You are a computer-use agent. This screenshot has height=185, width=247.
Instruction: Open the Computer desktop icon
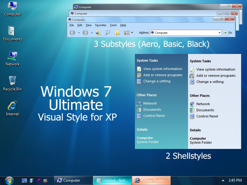12,9
